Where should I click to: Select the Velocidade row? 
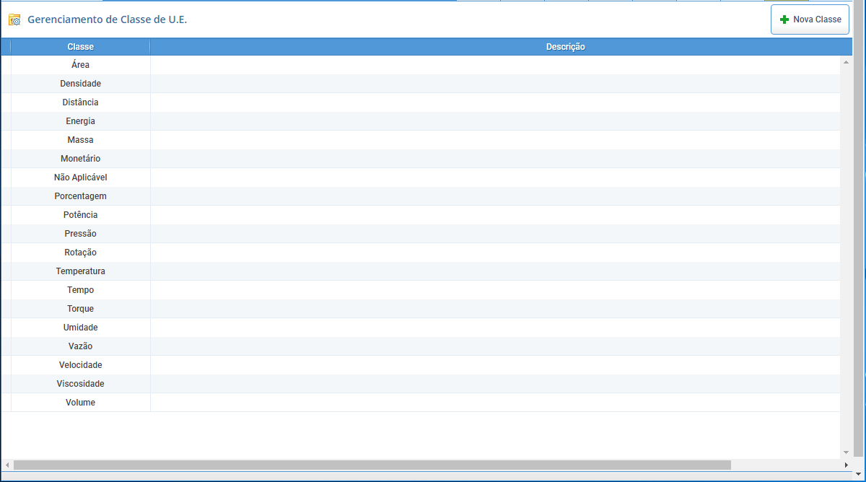point(421,365)
